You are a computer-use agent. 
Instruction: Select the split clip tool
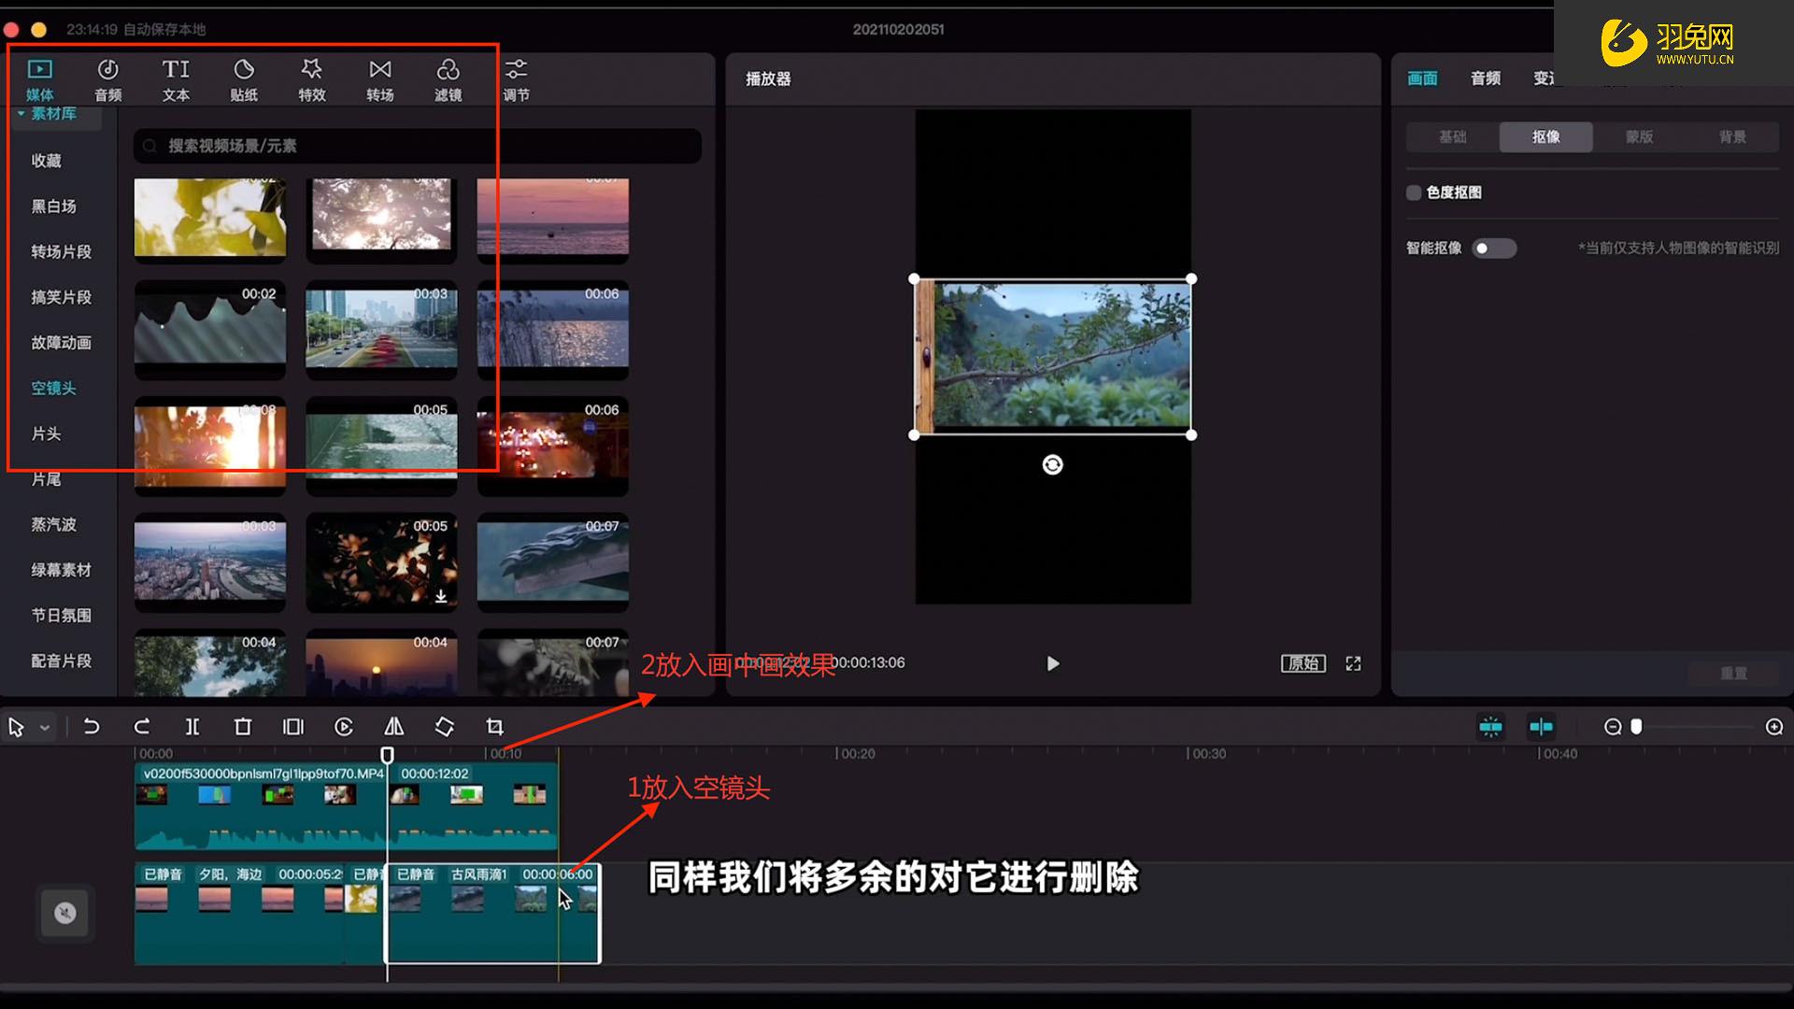click(192, 726)
